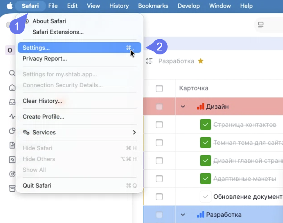The height and width of the screenshot is (223, 283).
Task: Choose Clear History… menu entry
Action: click(42, 101)
